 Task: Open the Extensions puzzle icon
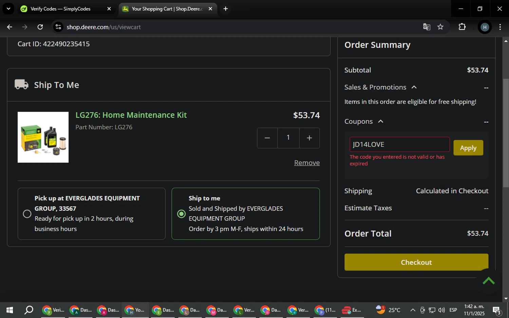tap(462, 27)
